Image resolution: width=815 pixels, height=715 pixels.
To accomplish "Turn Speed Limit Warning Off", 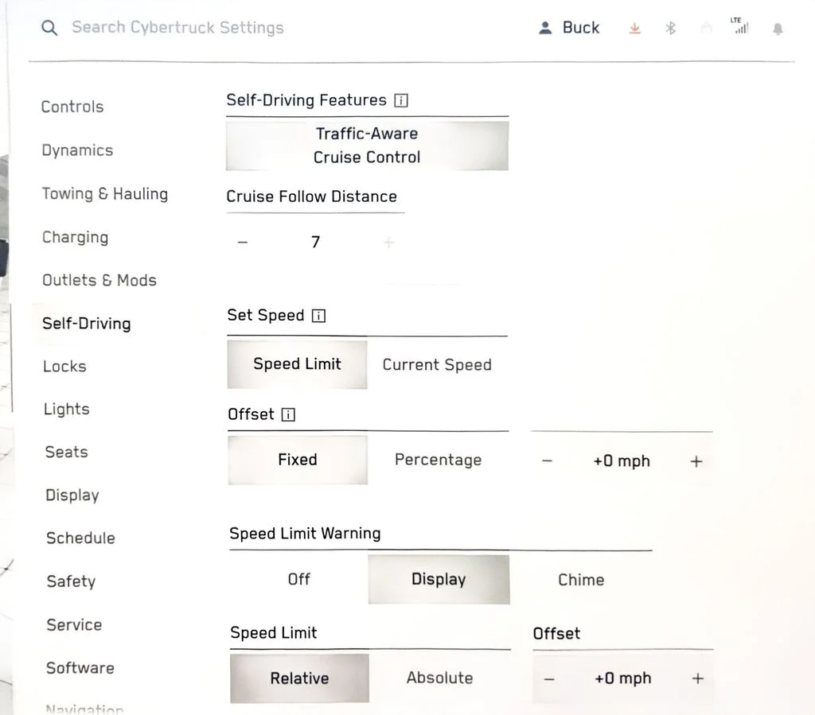I will (x=299, y=579).
